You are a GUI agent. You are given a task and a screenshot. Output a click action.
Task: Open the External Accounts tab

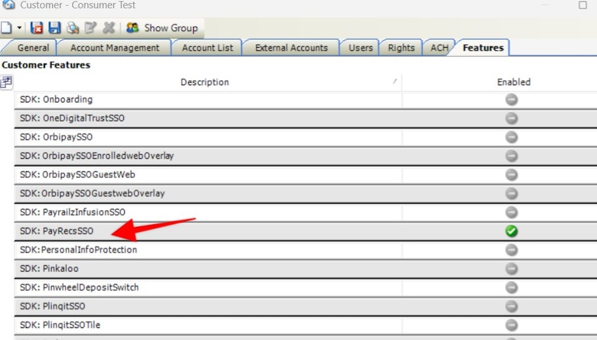coord(291,48)
